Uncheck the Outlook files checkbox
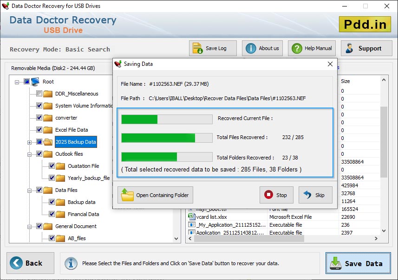Viewport: 398px width, 280px height. [x=39, y=153]
